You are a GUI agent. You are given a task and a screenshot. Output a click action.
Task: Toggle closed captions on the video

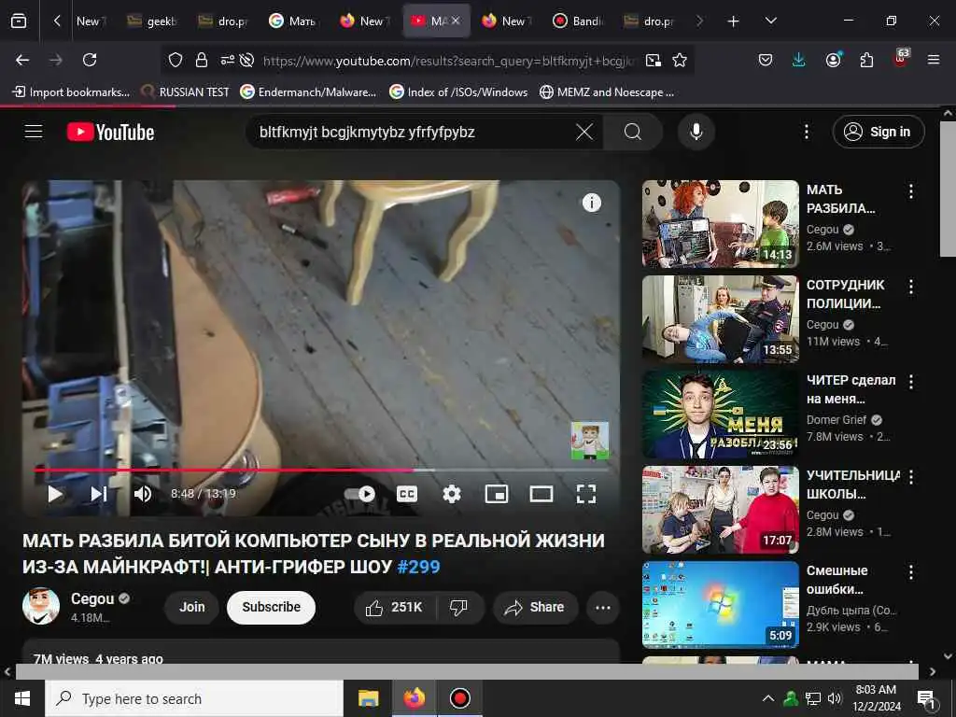coord(407,494)
